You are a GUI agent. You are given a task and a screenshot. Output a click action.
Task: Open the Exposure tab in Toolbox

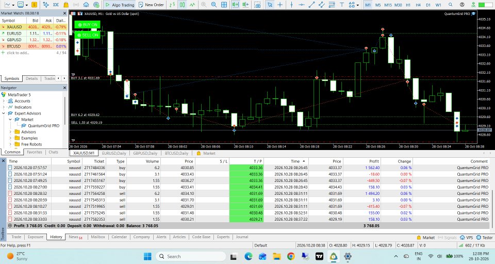coord(36,237)
